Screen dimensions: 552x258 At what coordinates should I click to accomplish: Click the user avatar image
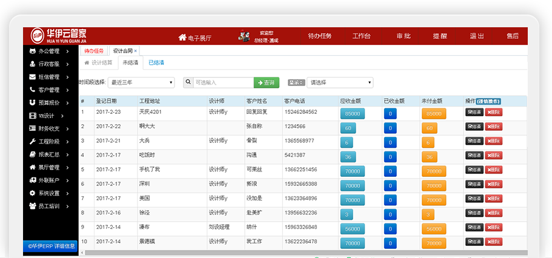point(244,36)
